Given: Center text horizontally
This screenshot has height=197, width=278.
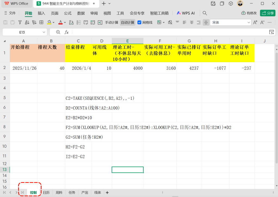Looking at the screenshot, I should tap(192, 23).
